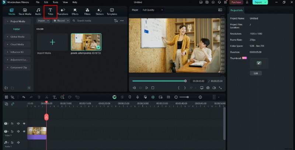295x150 pixels.
Task: Click the timeline zoom slider
Action: coord(188,97)
